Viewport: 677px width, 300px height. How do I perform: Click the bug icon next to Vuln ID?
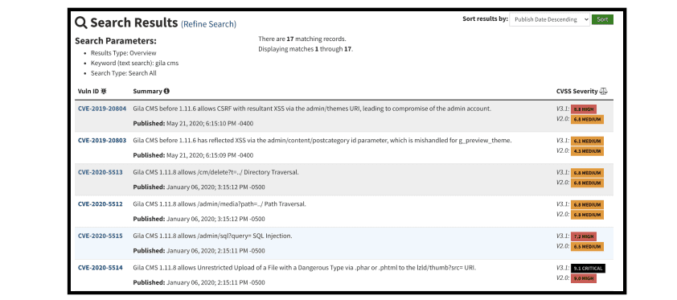click(x=104, y=91)
